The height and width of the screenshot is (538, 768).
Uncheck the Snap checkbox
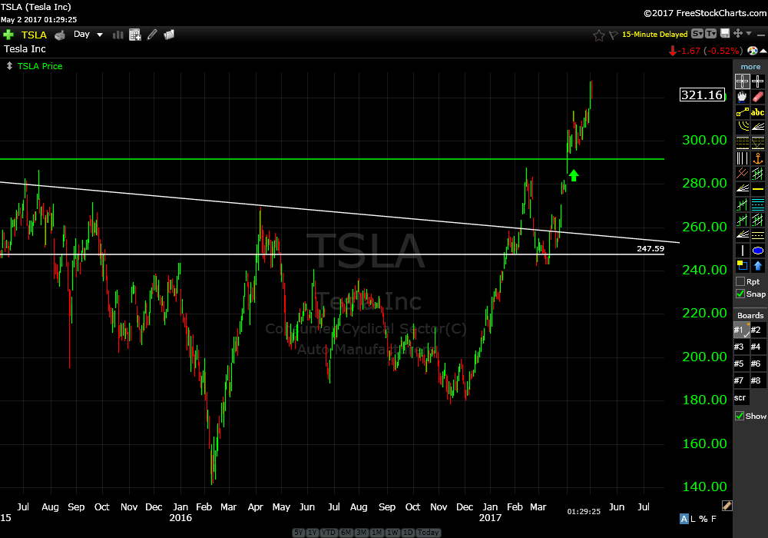(740, 294)
